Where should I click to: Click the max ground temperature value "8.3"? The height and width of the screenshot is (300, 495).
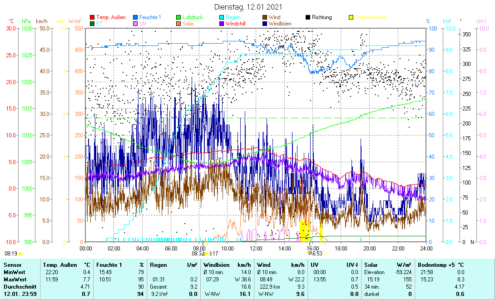460,280
